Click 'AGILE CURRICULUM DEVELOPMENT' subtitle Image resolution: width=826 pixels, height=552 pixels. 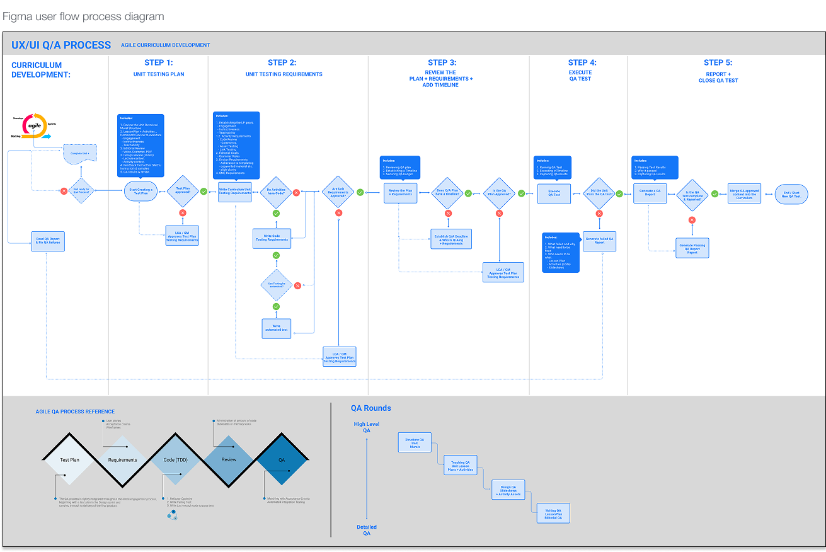pyautogui.click(x=166, y=45)
